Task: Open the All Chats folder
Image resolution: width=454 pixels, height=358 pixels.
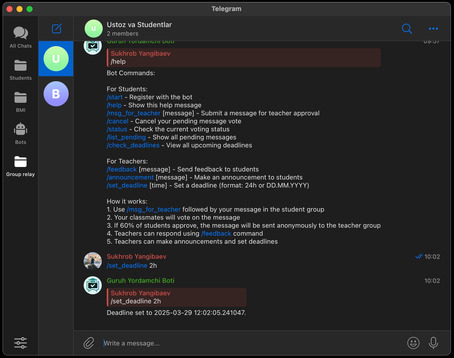Action: tap(21, 38)
